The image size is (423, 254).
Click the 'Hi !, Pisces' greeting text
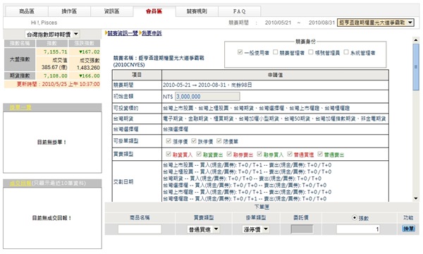[x=44, y=23]
